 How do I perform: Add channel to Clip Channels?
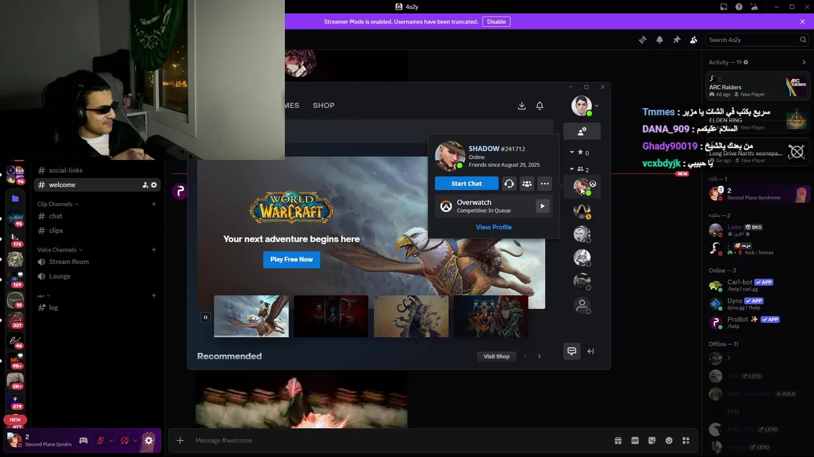coord(154,204)
